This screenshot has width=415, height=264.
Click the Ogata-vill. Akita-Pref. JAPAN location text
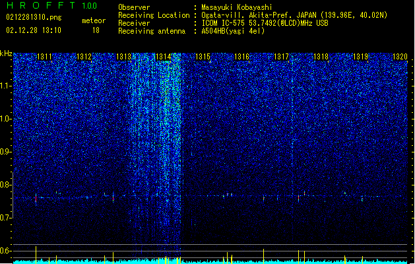[x=294, y=15]
